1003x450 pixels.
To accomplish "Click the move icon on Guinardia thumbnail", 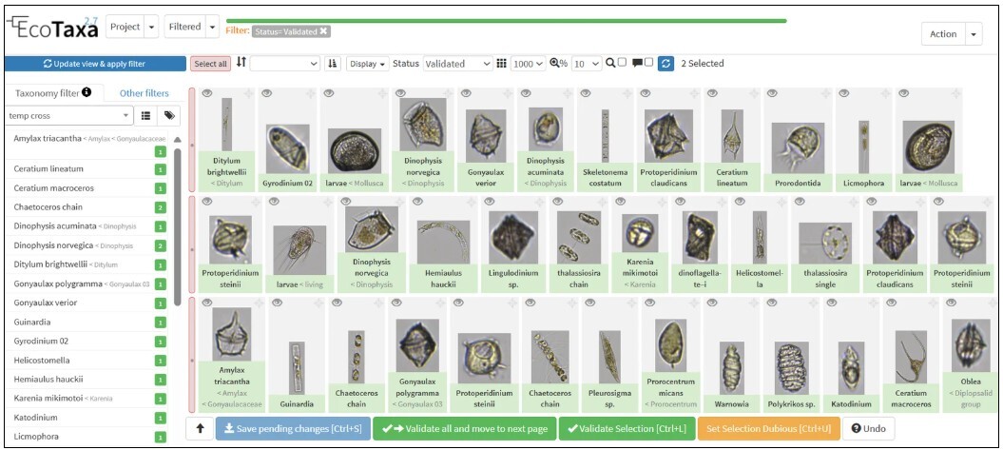I will click(x=319, y=303).
